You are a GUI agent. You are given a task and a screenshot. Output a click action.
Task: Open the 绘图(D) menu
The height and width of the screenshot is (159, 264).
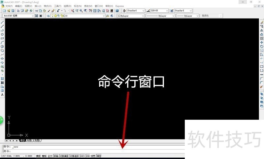[68, 6]
